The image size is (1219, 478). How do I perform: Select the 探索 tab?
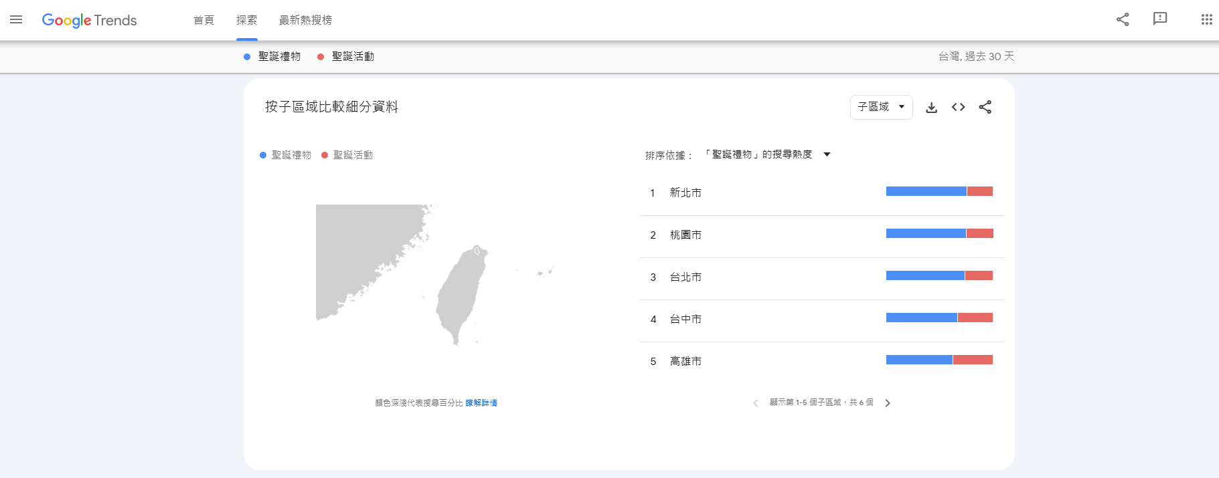pos(246,20)
